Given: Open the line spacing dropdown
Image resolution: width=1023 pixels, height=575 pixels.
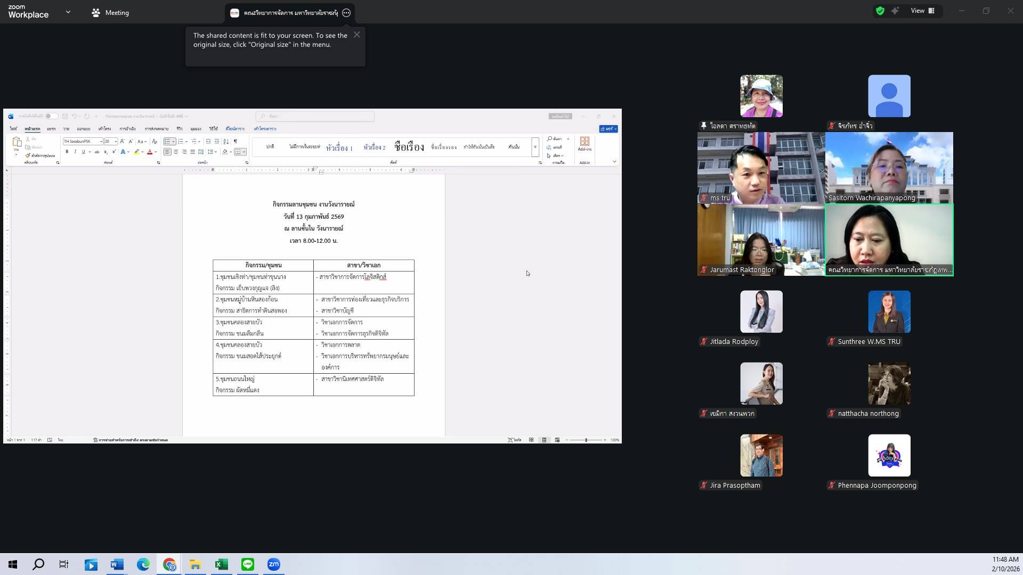Looking at the screenshot, I should point(212,152).
